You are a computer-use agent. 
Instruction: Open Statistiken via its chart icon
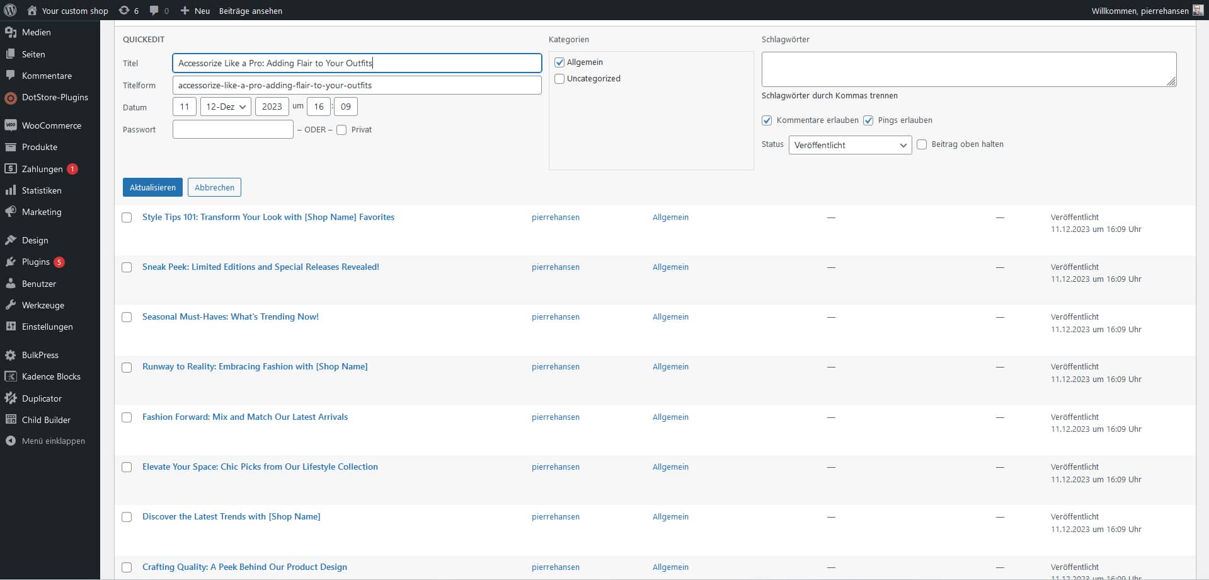coord(10,190)
